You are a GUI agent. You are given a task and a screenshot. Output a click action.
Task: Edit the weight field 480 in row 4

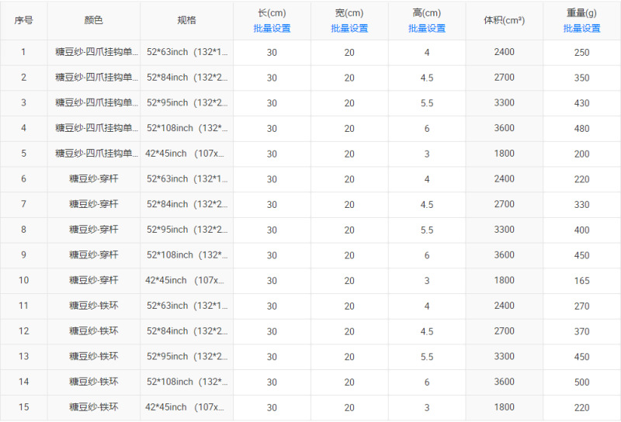[581, 128]
